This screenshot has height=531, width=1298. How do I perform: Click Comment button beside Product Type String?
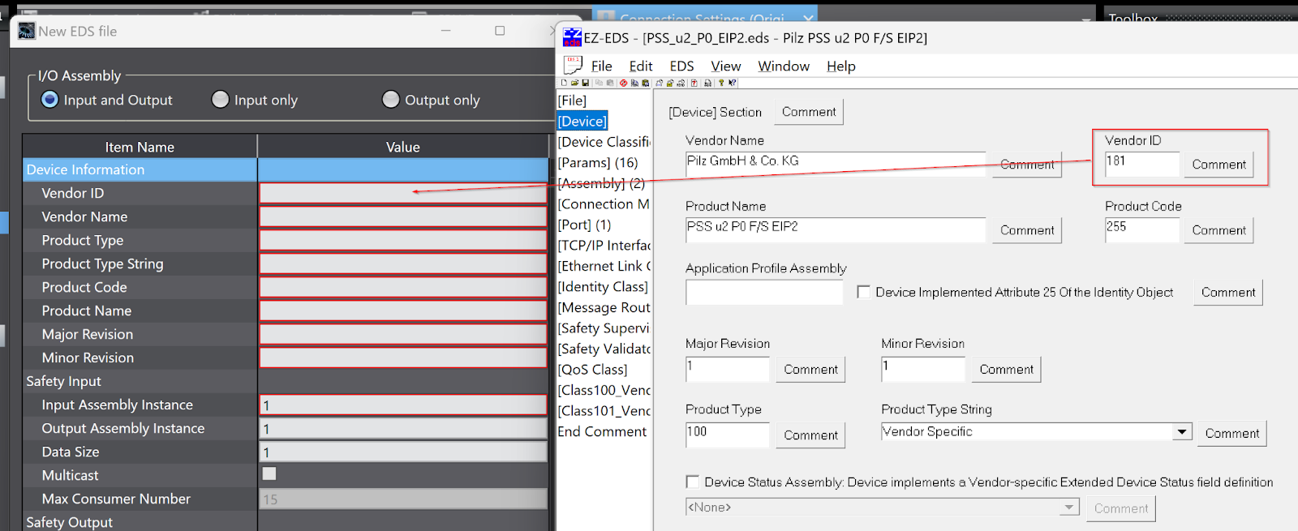click(x=1231, y=433)
